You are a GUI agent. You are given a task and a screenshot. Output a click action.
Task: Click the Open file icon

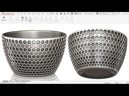tap(57, 14)
